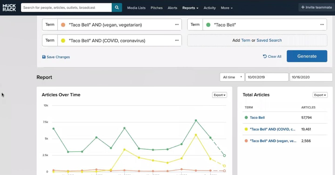The height and width of the screenshot is (175, 335).
Task: Click the Generate button
Action: coord(307,56)
